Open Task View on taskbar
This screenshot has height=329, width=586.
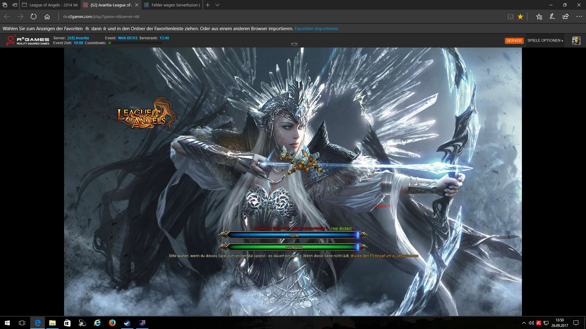(x=22, y=323)
